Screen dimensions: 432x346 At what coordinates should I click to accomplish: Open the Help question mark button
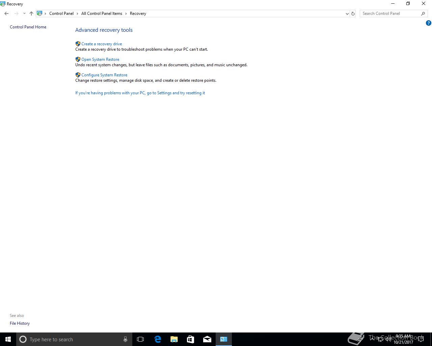click(429, 23)
